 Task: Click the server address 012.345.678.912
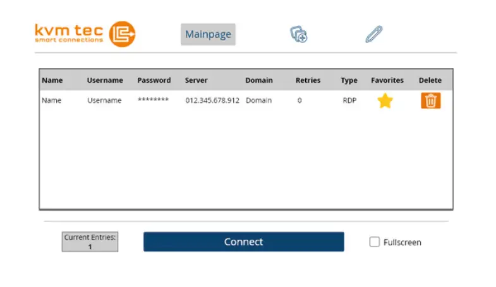(x=212, y=100)
